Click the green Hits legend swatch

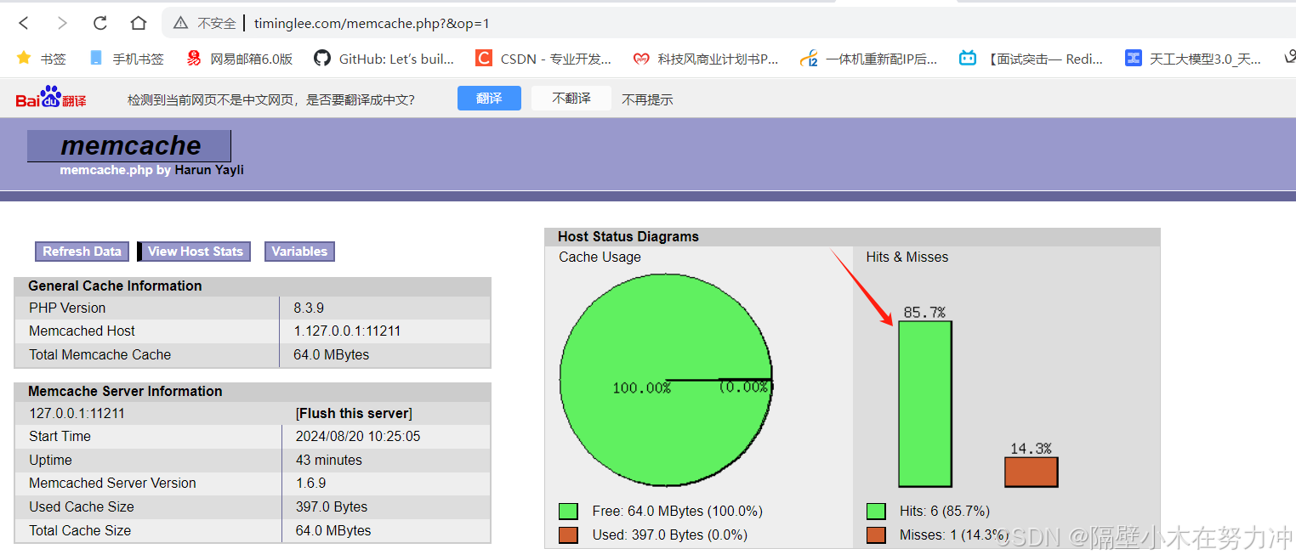coord(875,512)
